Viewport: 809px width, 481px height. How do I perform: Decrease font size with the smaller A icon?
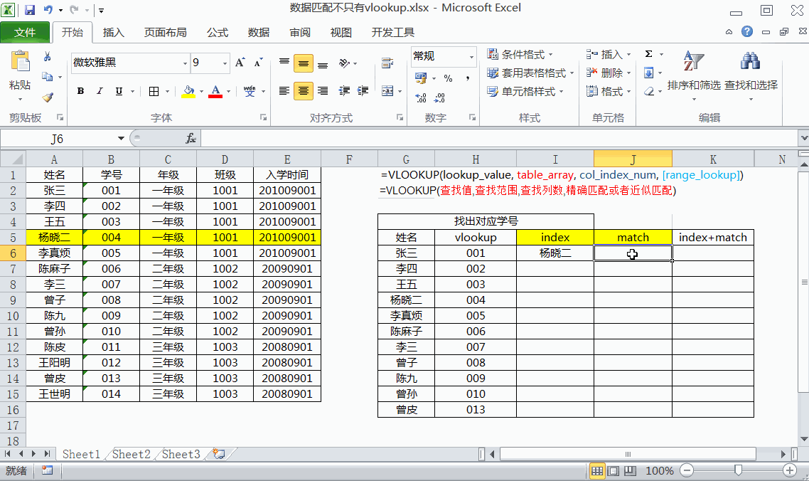259,63
